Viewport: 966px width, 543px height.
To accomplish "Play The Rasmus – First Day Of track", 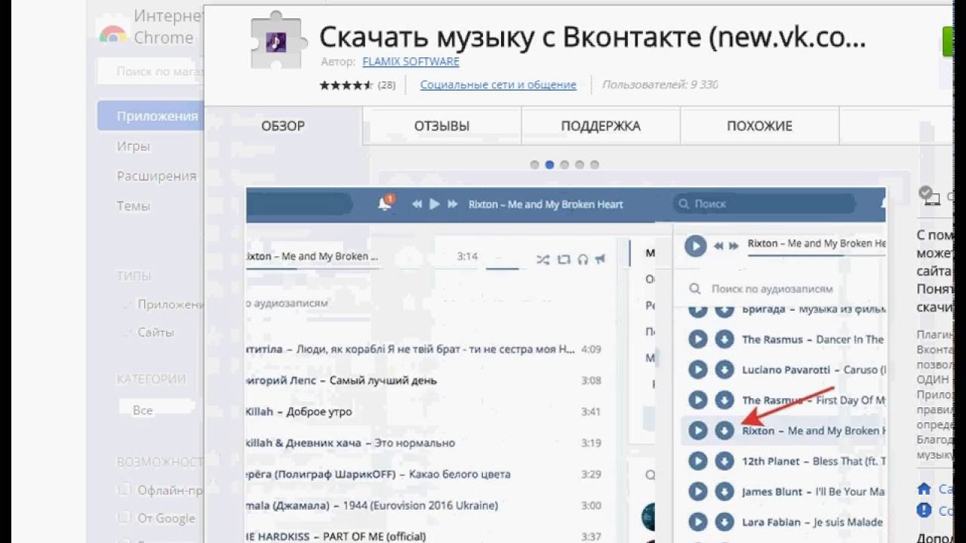I will pos(698,400).
